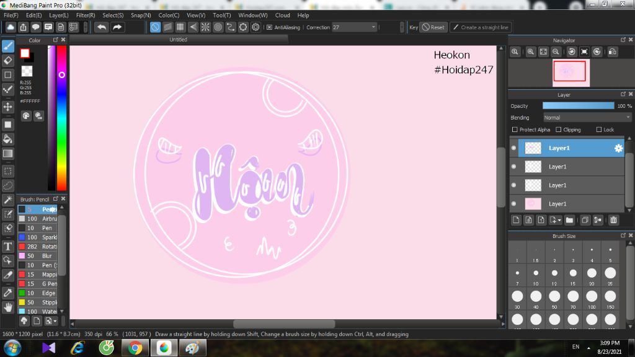The height and width of the screenshot is (357, 635).
Task: Delete layer using trash icon
Action: 613,220
